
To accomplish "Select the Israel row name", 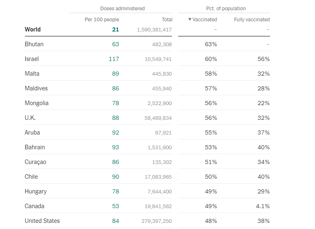I will coord(31,59).
